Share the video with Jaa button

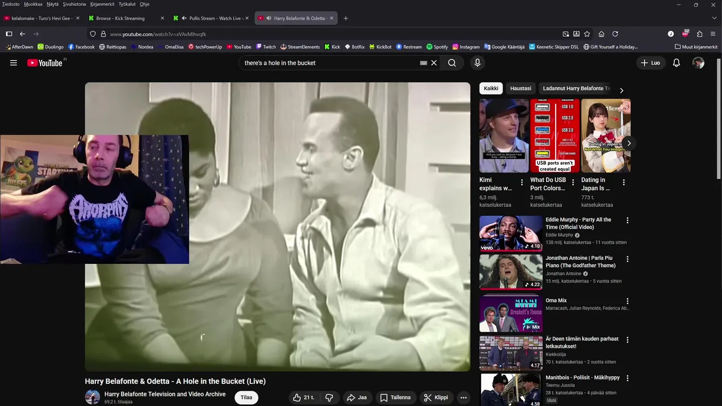356,398
